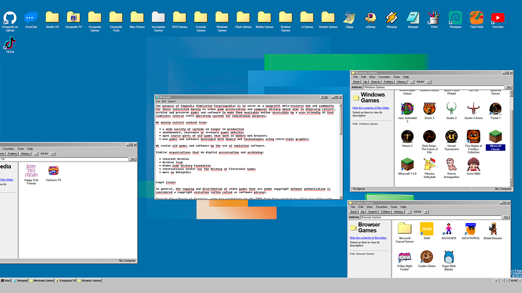This screenshot has width=522, height=293.
Task: Open File menu in Notepad
Action: point(158,102)
